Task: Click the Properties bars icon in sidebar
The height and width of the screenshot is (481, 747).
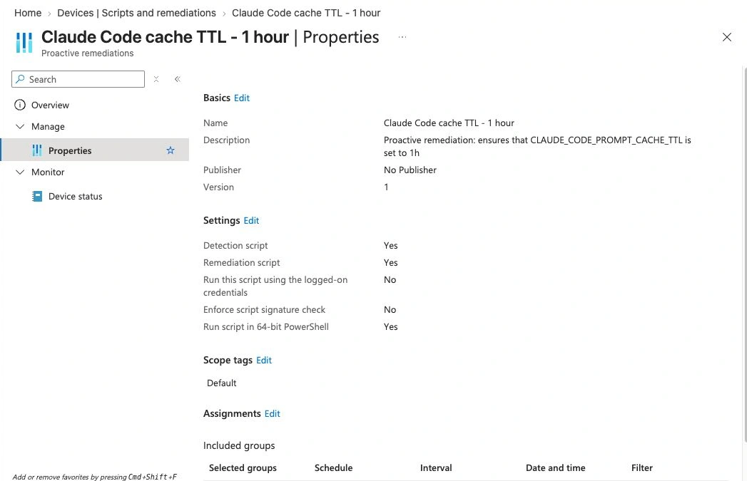Action: click(x=36, y=150)
